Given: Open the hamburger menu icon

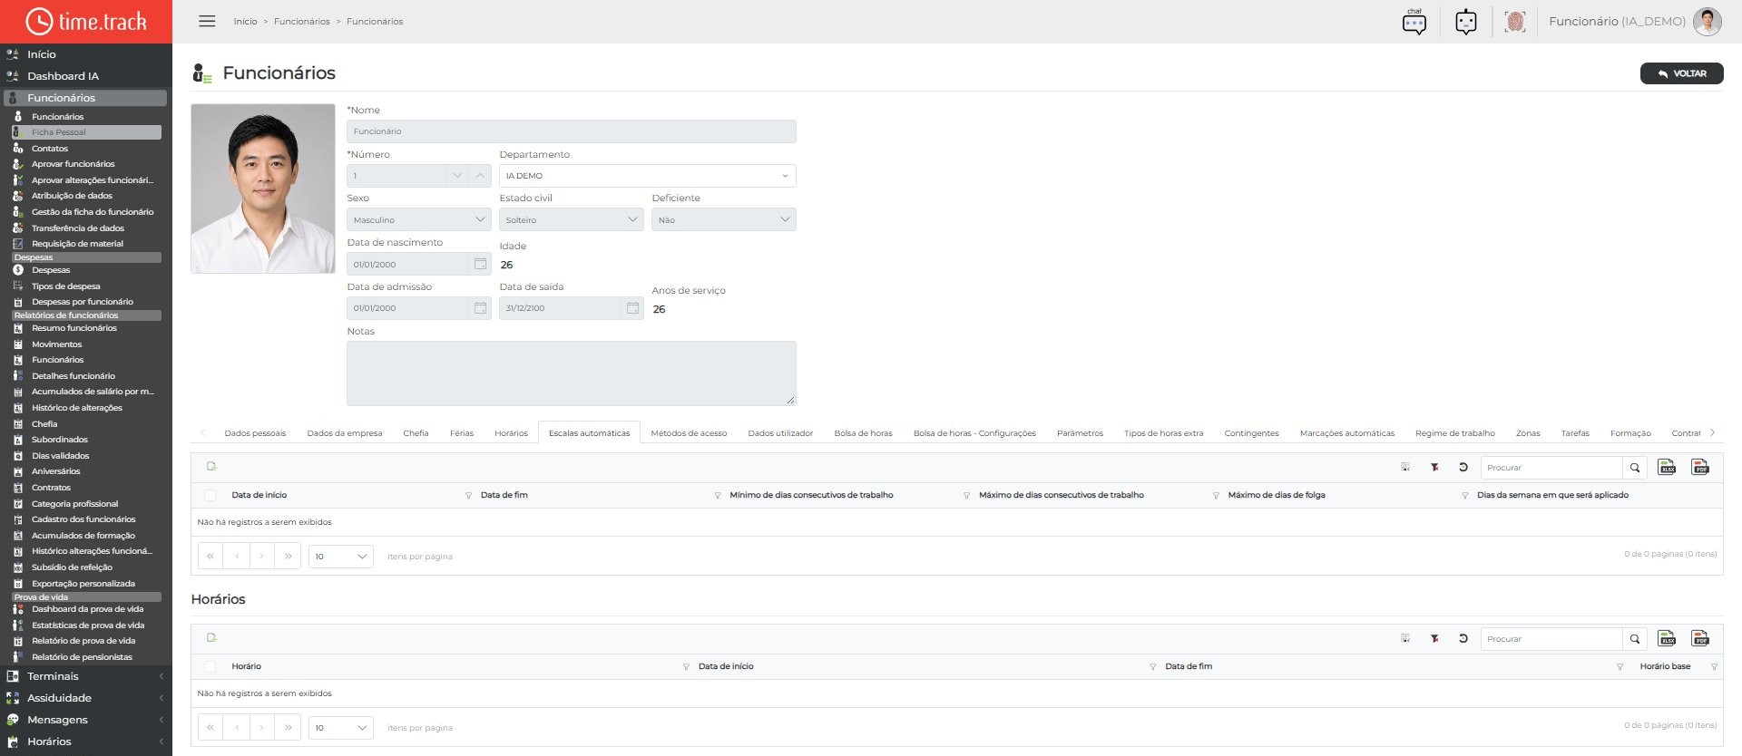Looking at the screenshot, I should click(207, 21).
